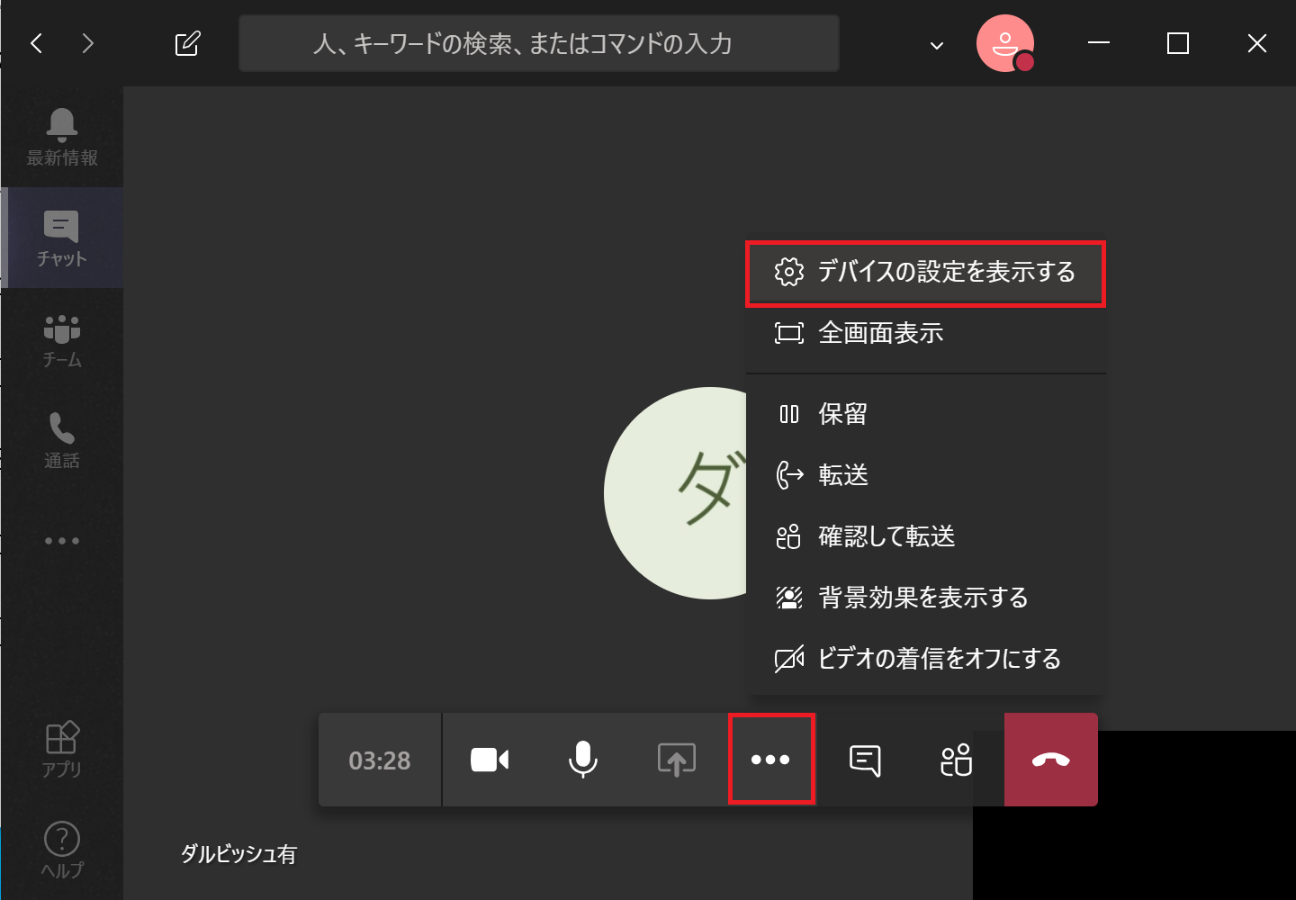Image resolution: width=1296 pixels, height=900 pixels.
Task: Open アプリ store in the sidebar
Action: pos(62,749)
